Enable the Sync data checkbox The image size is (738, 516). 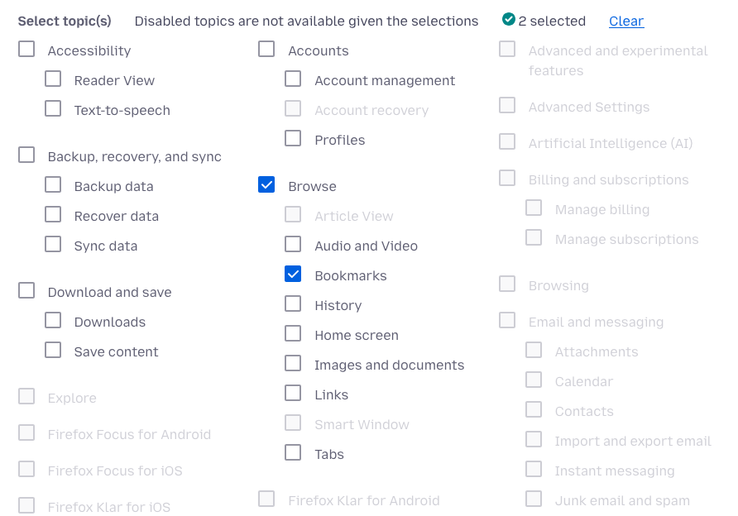53,244
